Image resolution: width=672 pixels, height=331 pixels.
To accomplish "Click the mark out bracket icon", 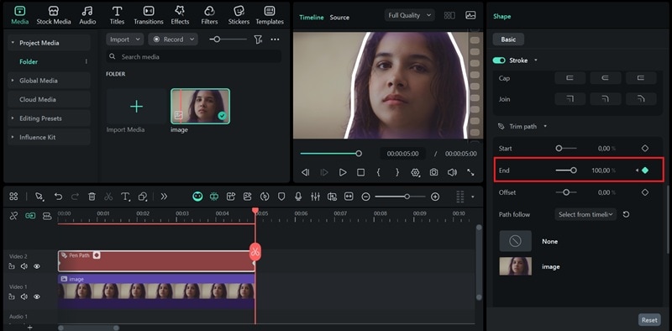I will [397, 172].
